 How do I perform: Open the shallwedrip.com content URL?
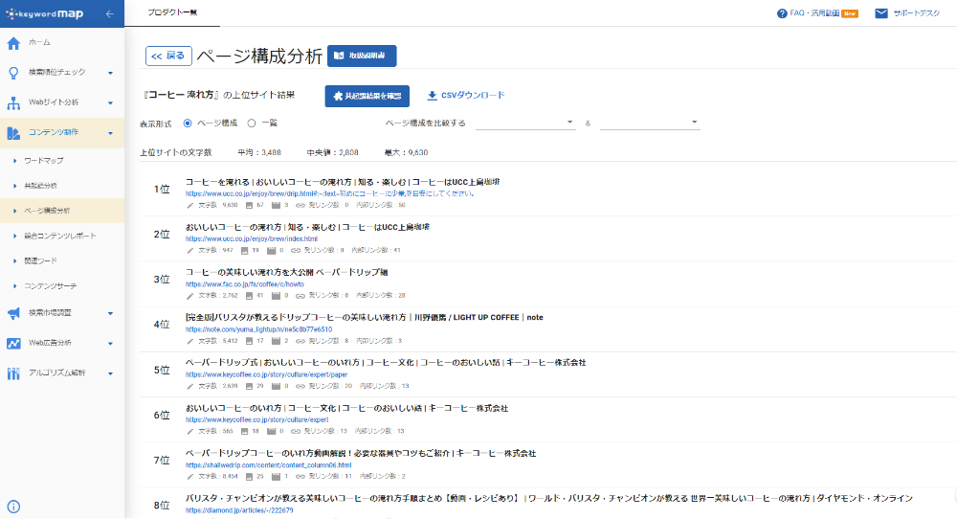(x=269, y=464)
